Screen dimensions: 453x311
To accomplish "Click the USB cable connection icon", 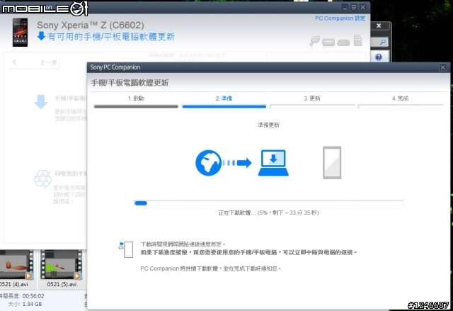I will point(314,41).
